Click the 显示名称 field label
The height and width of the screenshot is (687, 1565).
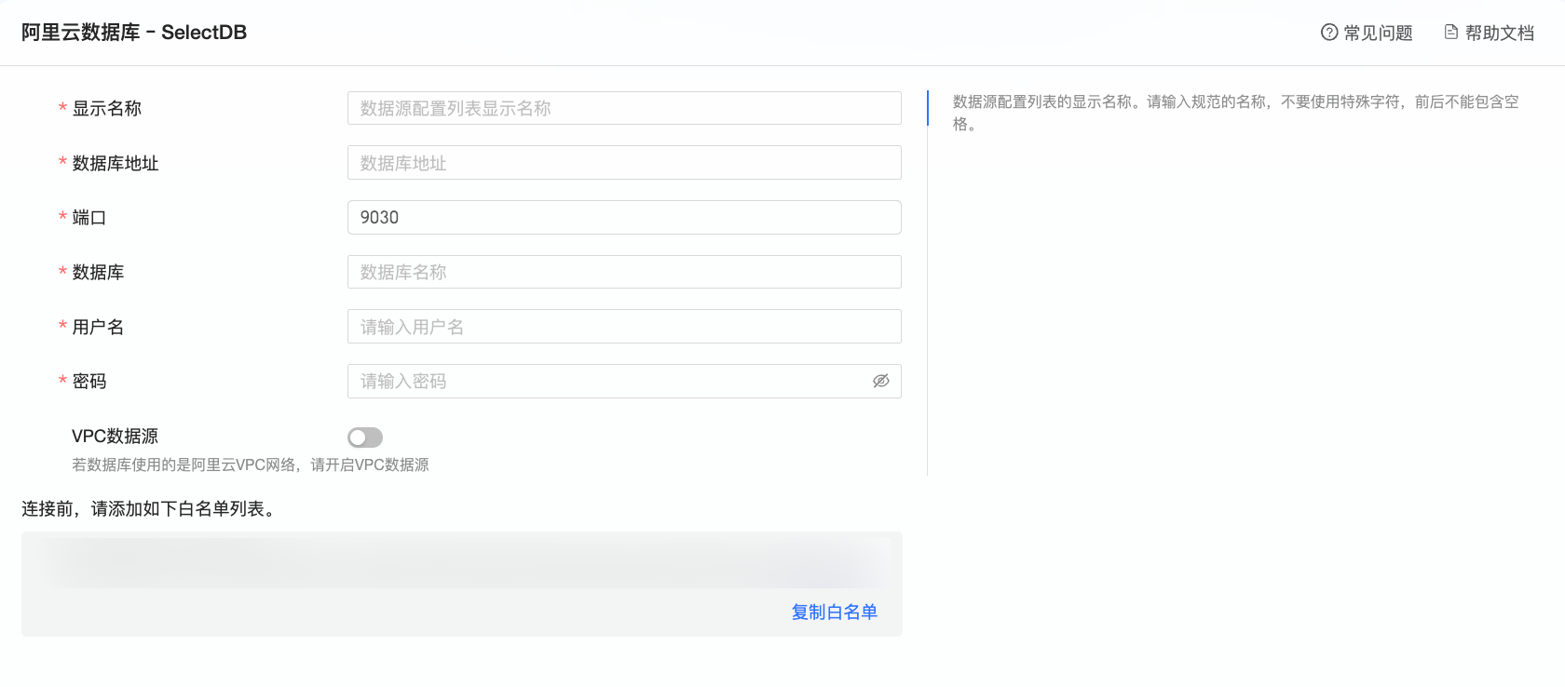(107, 108)
